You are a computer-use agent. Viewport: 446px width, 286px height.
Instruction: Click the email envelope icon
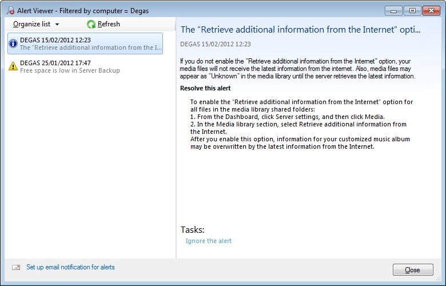point(16,267)
